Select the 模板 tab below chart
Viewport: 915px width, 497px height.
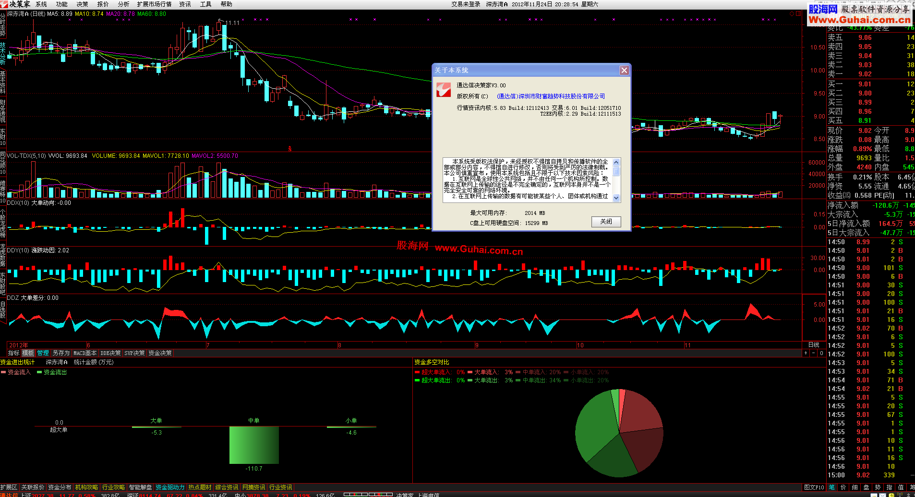tap(28, 353)
